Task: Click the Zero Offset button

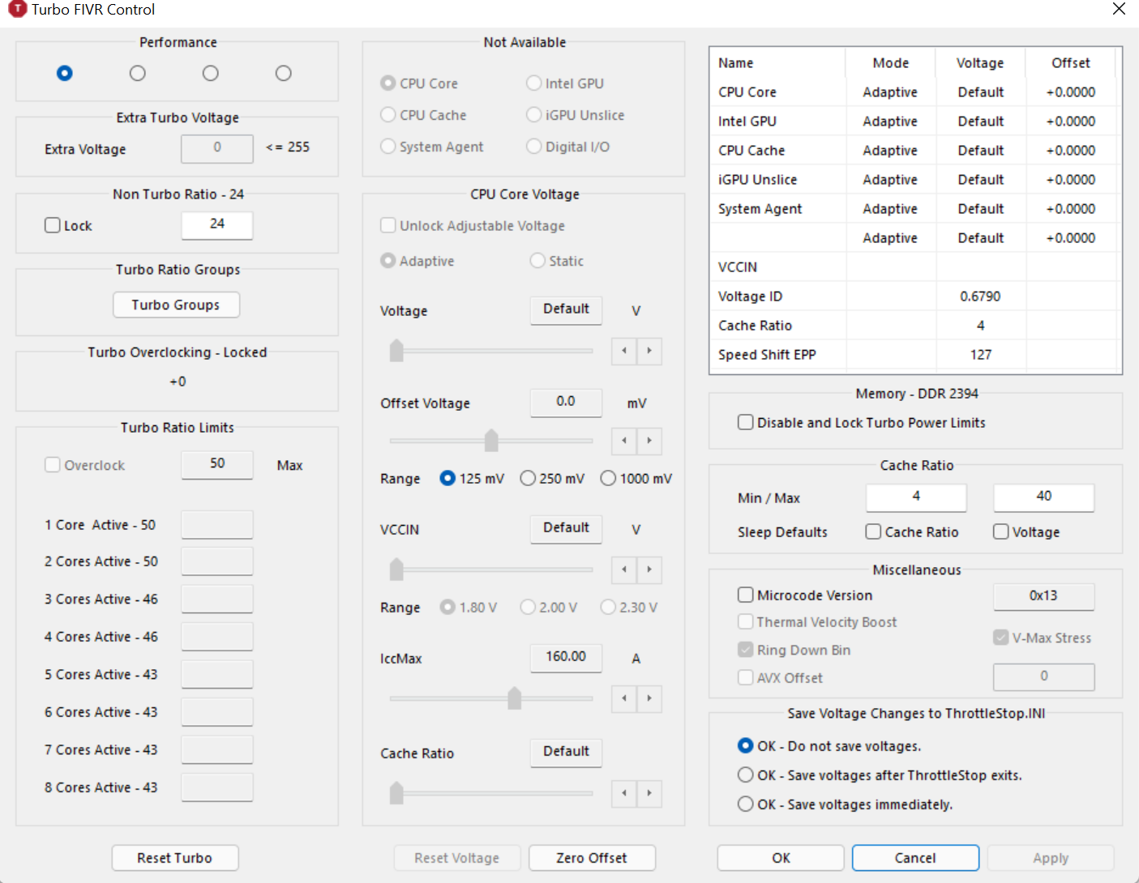Action: (592, 858)
